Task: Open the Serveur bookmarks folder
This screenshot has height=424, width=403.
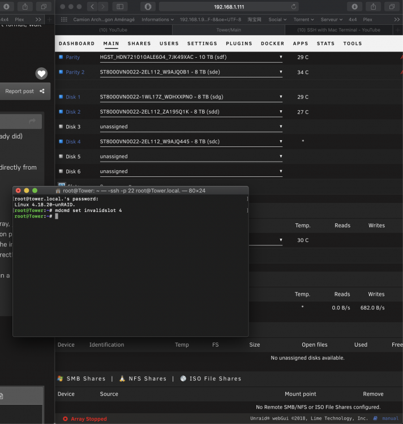Action: (x=332, y=19)
